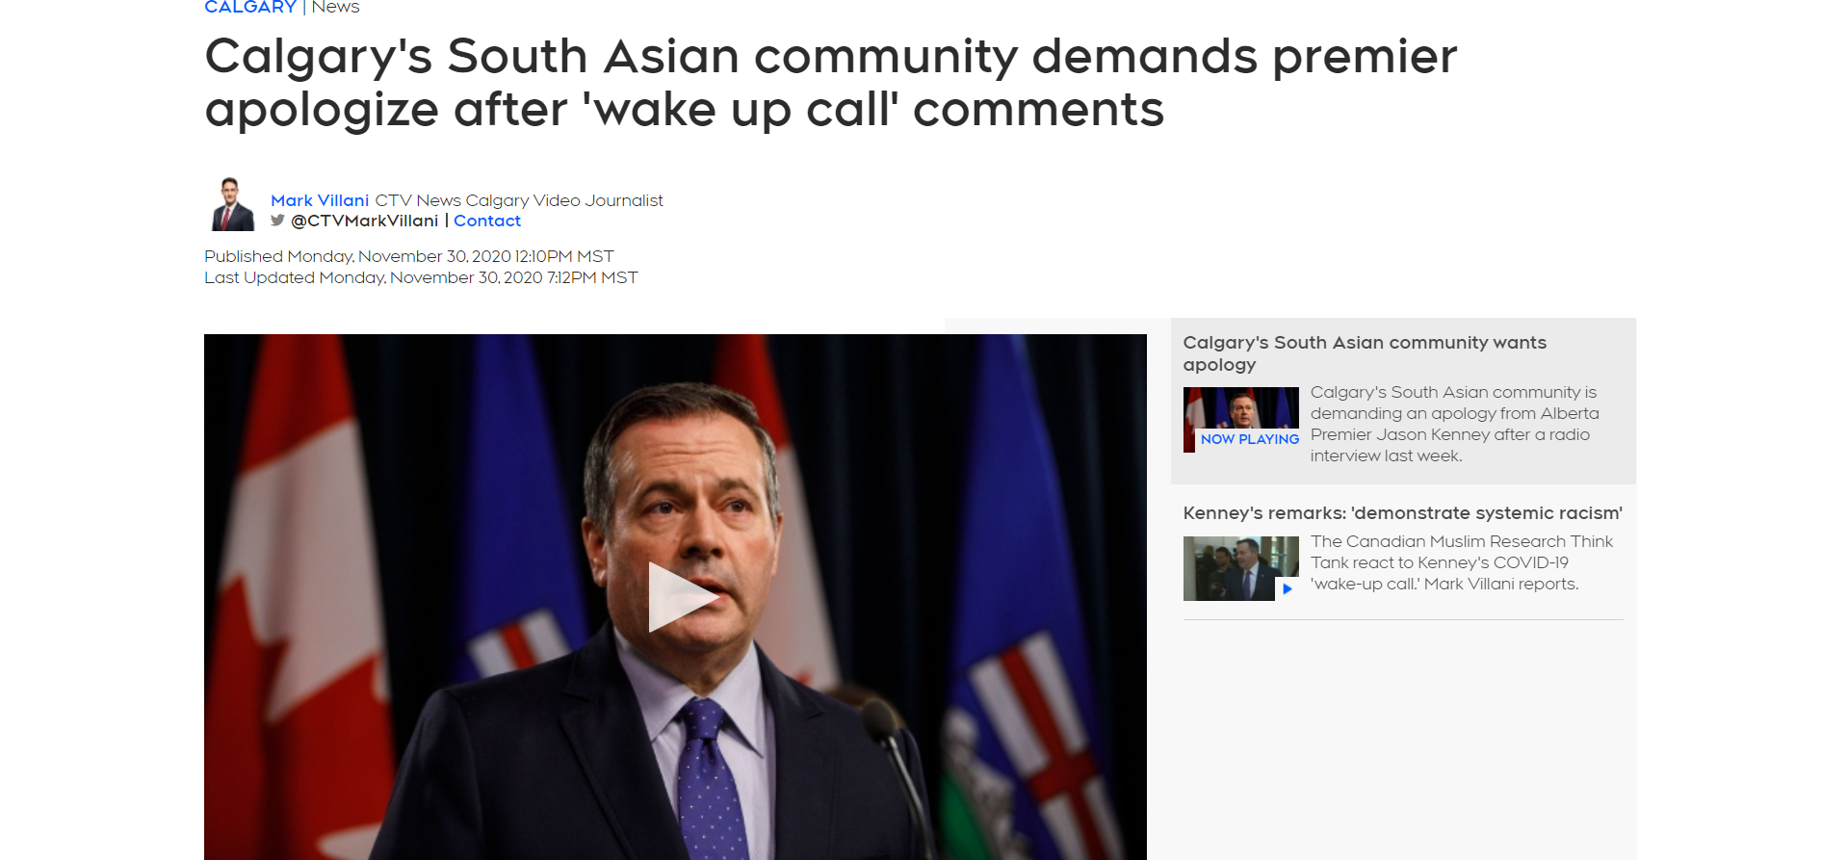Click Mark Villani's author photo
1821x860 pixels.
[232, 204]
